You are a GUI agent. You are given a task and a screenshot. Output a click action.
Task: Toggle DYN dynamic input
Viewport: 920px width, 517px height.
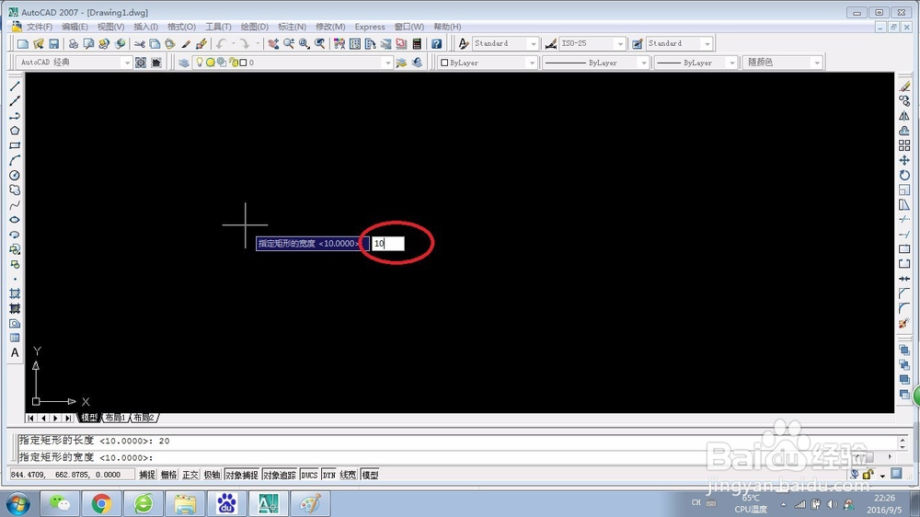point(328,475)
